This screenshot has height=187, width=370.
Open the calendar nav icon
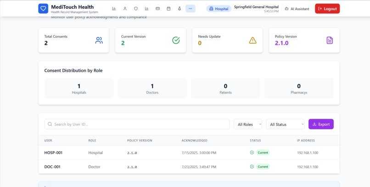pyautogui.click(x=168, y=8)
